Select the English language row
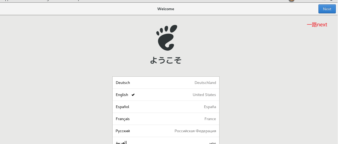Image resolution: width=338 pixels, height=144 pixels. (x=166, y=95)
